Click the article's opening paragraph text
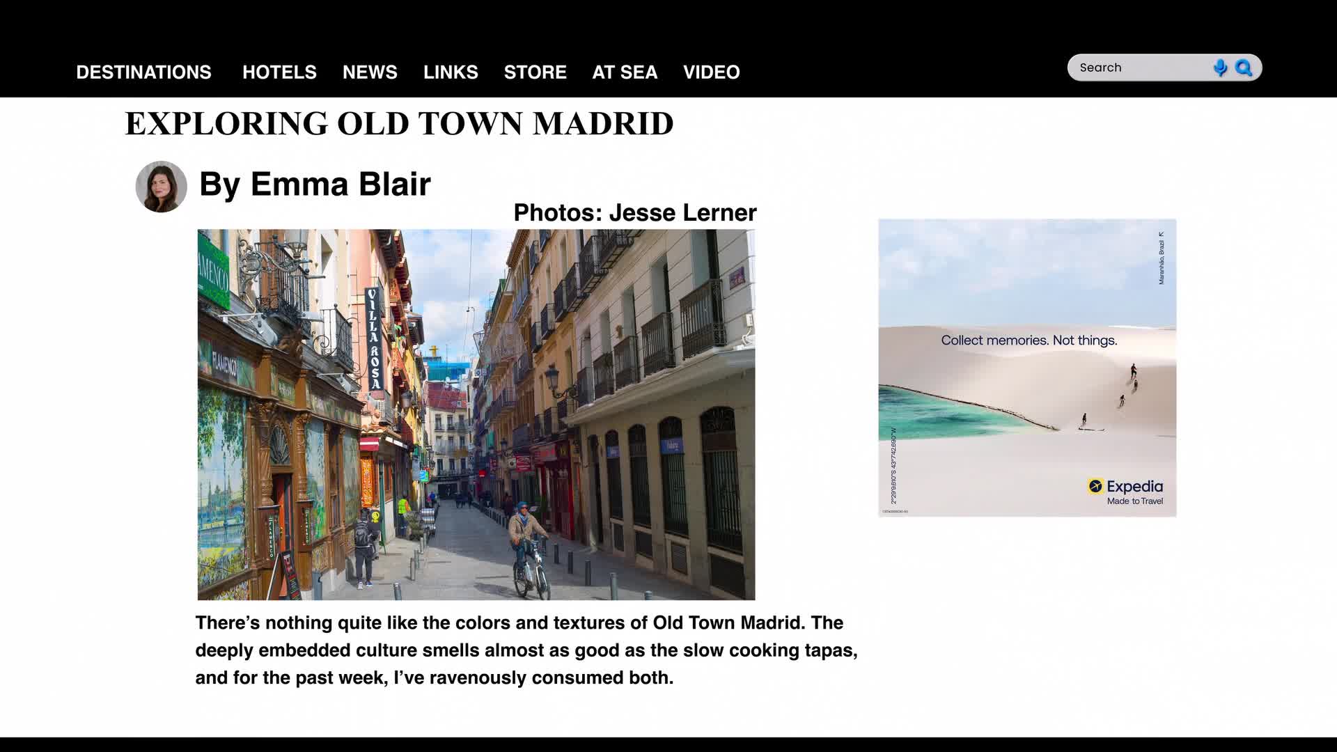 526,650
